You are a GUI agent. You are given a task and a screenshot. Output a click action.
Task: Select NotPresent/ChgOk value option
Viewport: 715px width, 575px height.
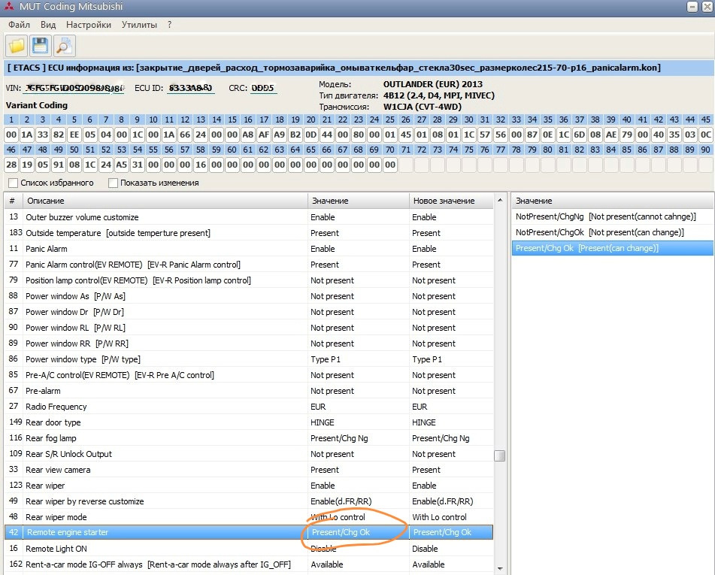610,232
